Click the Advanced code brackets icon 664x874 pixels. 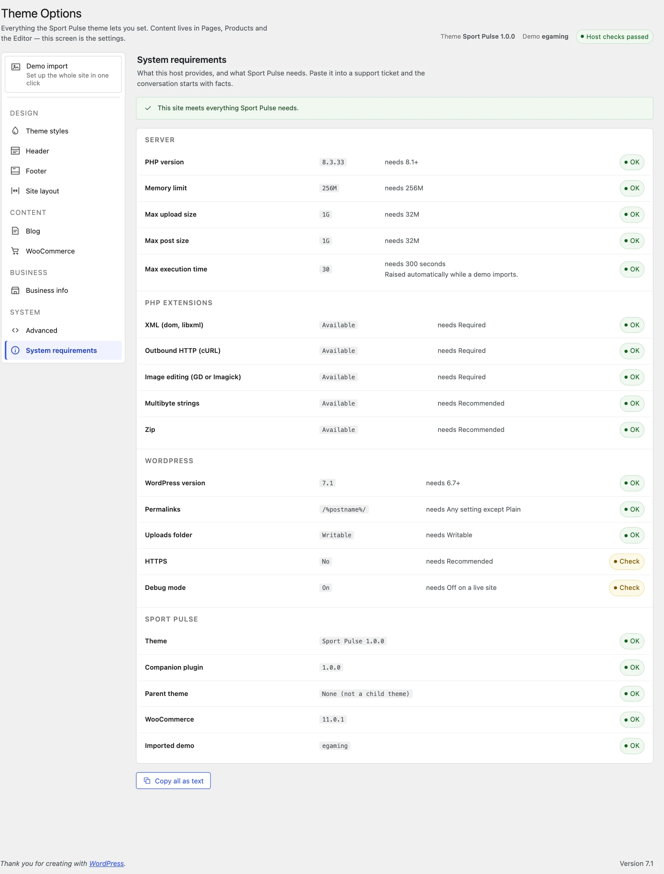click(x=15, y=330)
